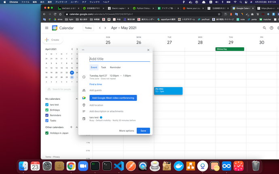Click the guests people icon
This screenshot has width=279, height=174.
84,90
